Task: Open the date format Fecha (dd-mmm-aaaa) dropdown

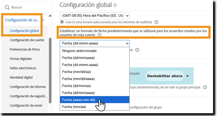Action: tap(95, 43)
